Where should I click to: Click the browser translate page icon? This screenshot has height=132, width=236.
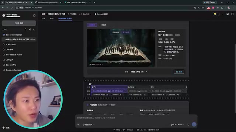(x=195, y=8)
